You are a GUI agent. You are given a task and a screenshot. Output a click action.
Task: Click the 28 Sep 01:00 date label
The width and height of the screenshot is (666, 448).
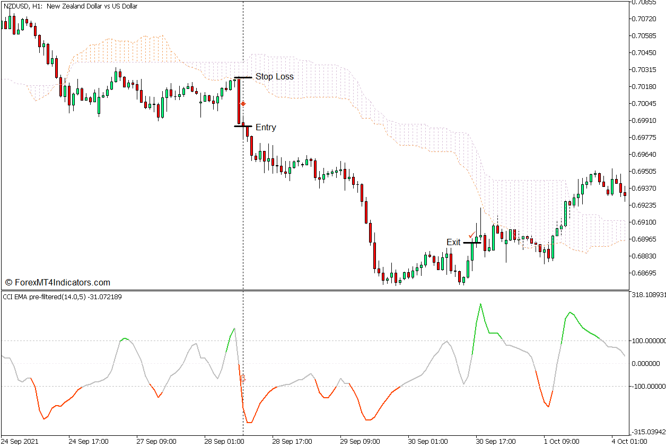click(x=225, y=441)
